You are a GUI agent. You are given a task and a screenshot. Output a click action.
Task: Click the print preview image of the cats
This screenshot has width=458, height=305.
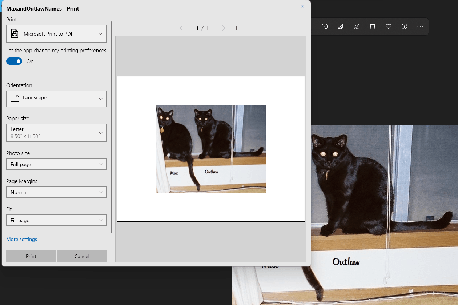coord(211,149)
